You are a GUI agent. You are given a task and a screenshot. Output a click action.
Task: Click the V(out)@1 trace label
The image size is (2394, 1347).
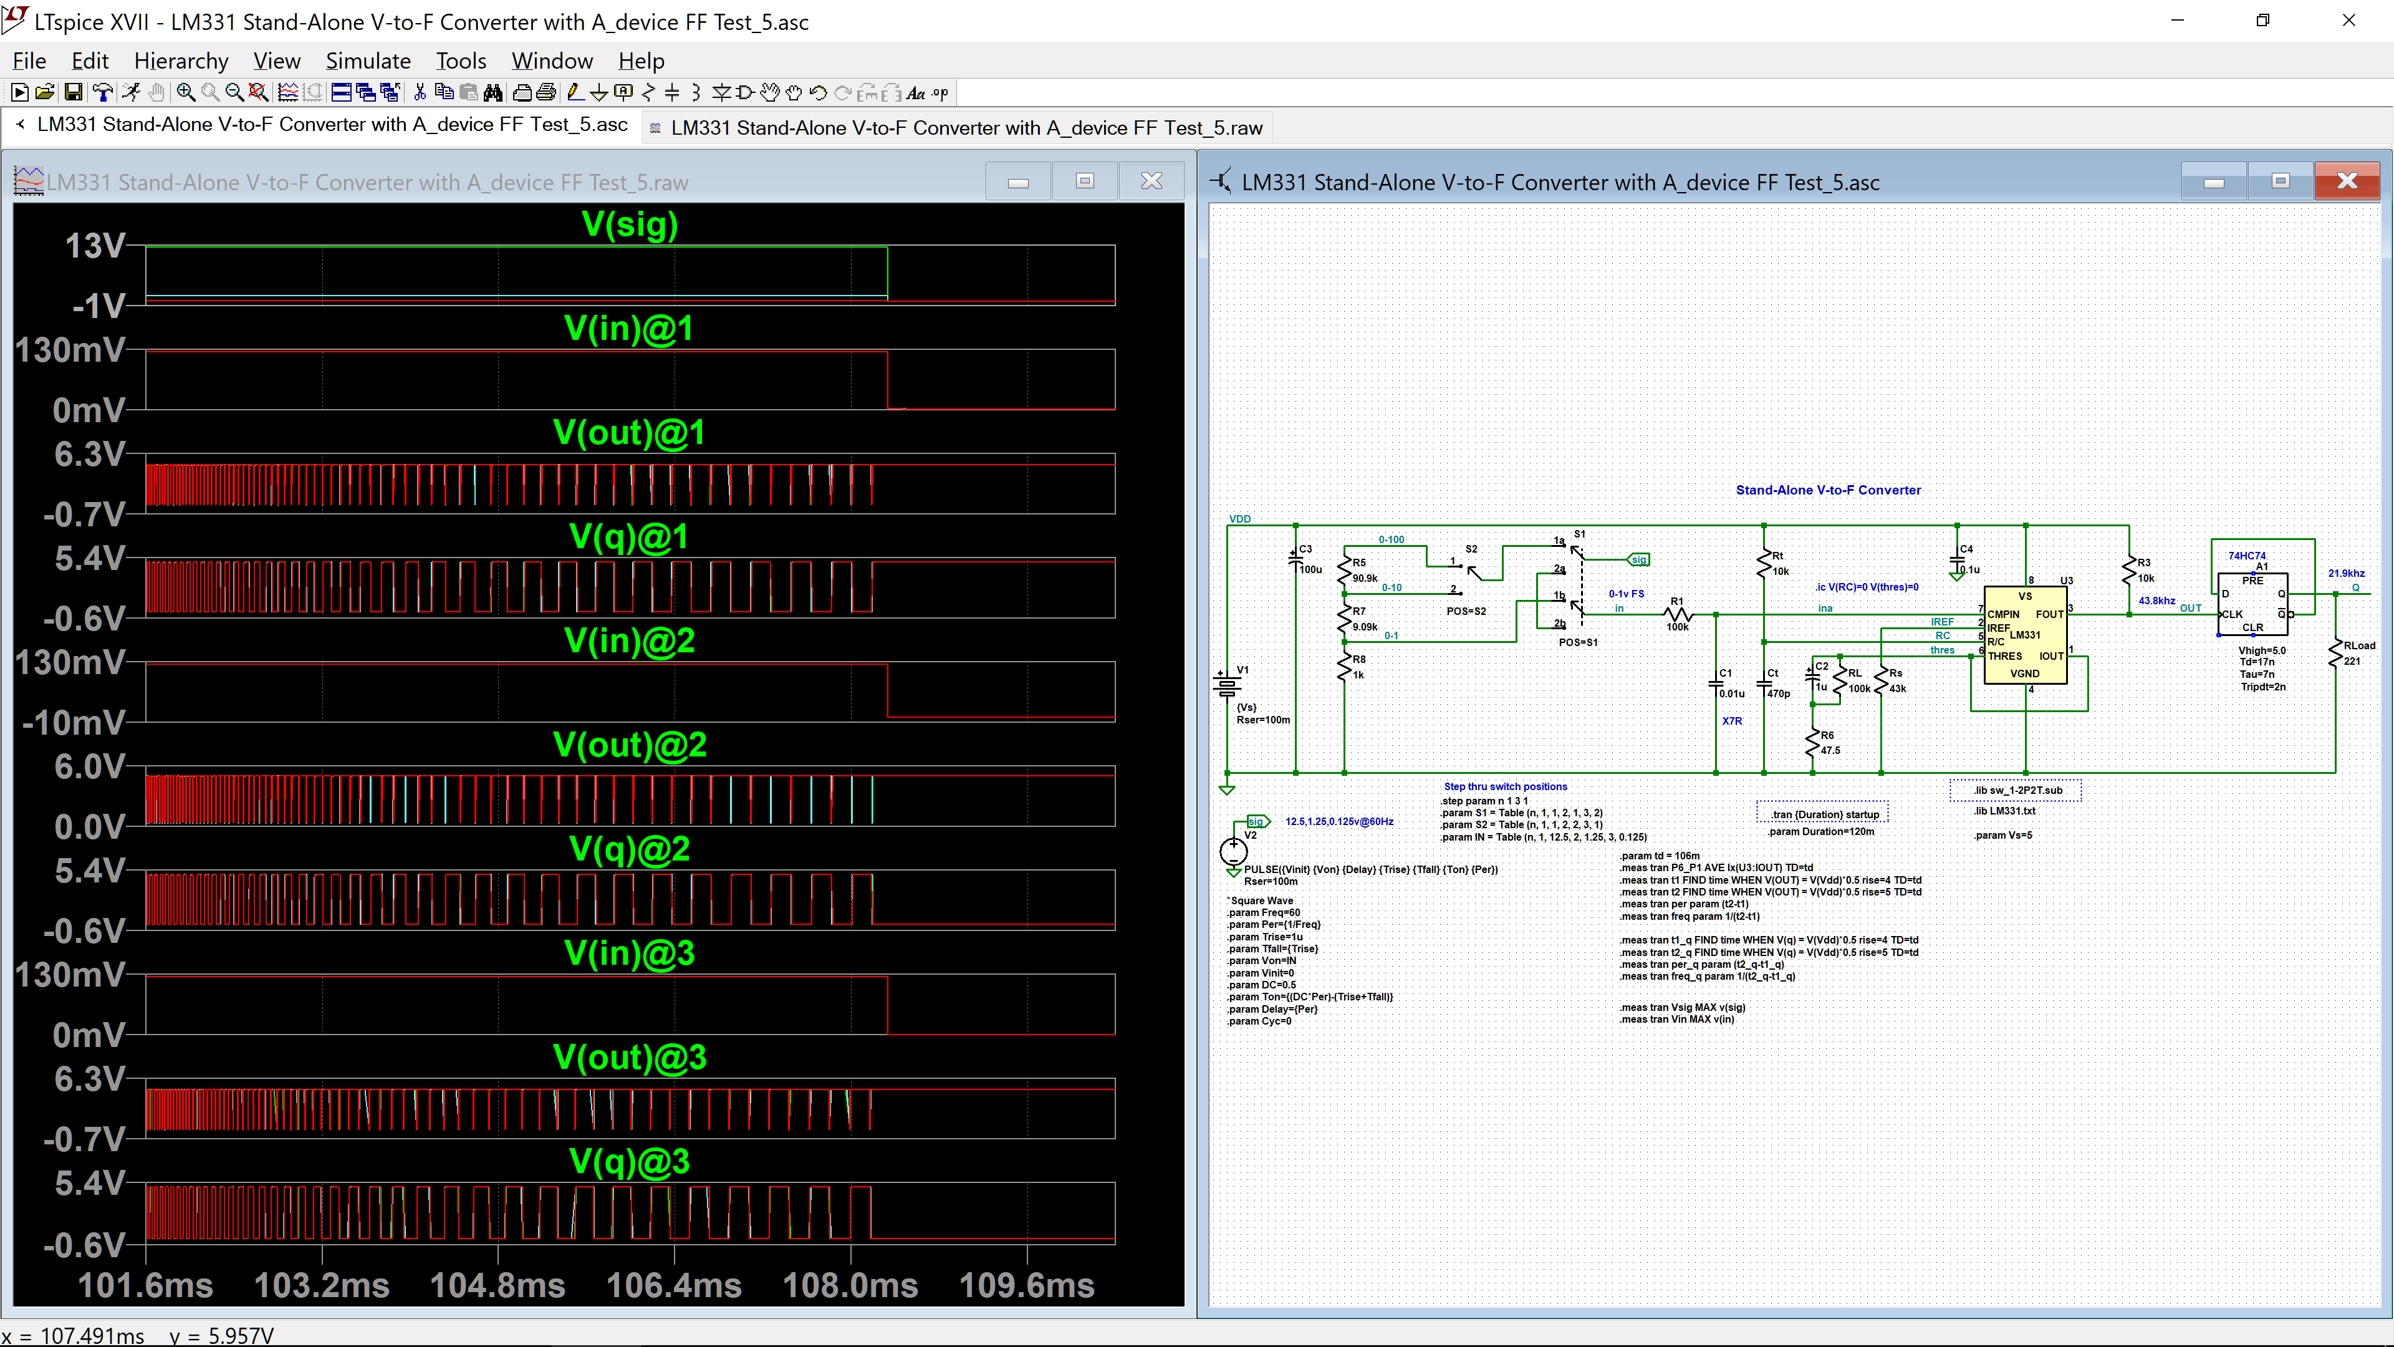[629, 432]
